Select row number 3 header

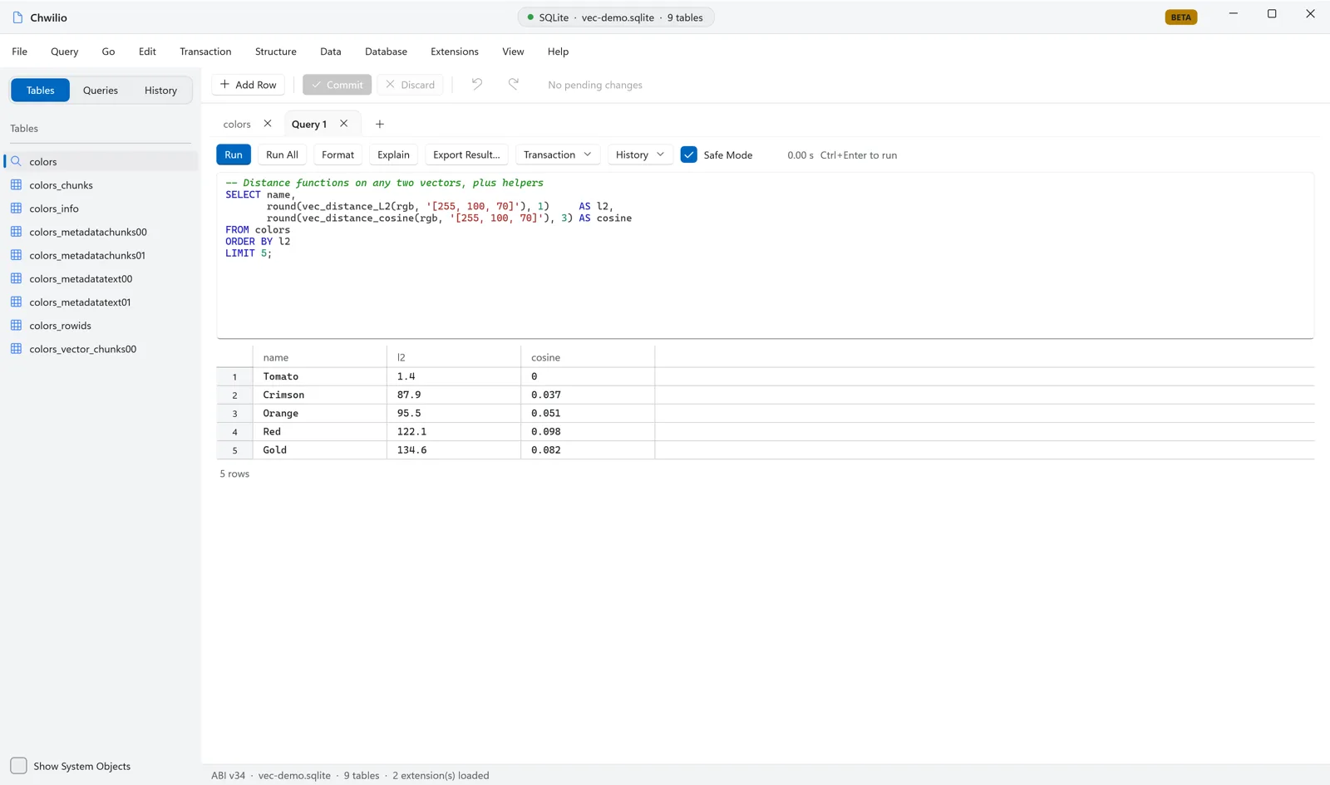pyautogui.click(x=234, y=413)
